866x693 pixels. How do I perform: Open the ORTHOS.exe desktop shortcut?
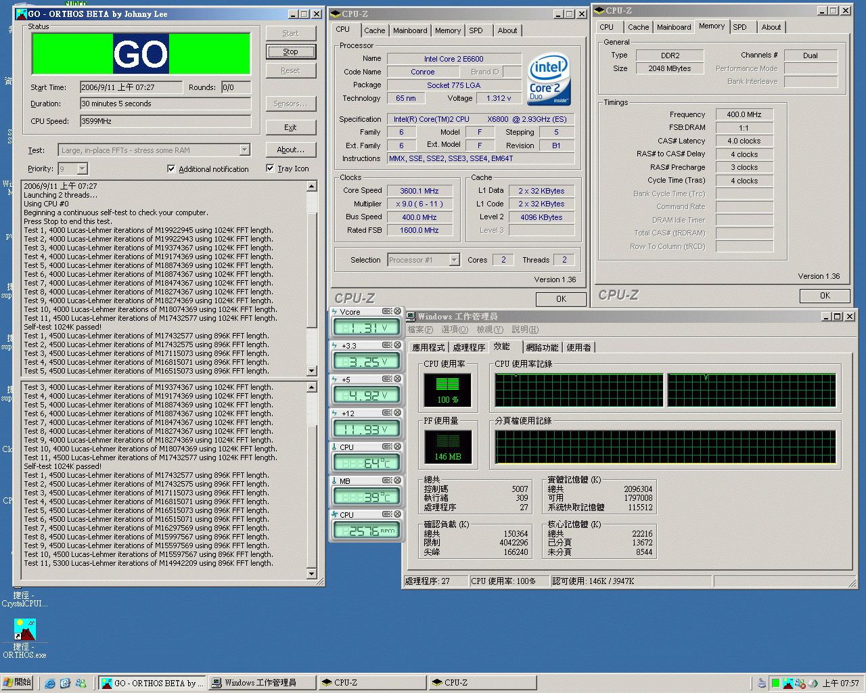point(24,639)
